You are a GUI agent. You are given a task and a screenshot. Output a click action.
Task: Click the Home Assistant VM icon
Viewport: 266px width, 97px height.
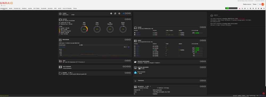[135, 72]
